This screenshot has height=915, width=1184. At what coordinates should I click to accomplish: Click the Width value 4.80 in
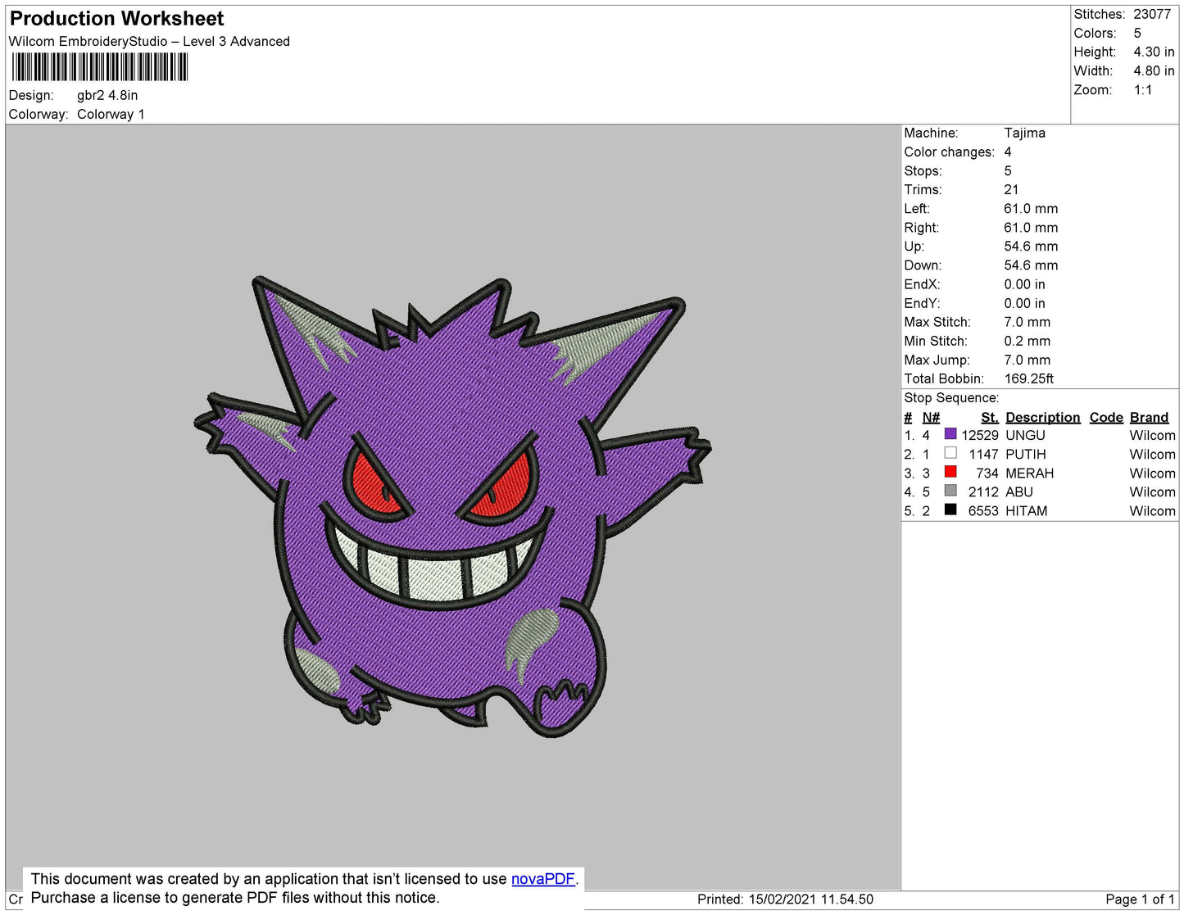(1154, 70)
